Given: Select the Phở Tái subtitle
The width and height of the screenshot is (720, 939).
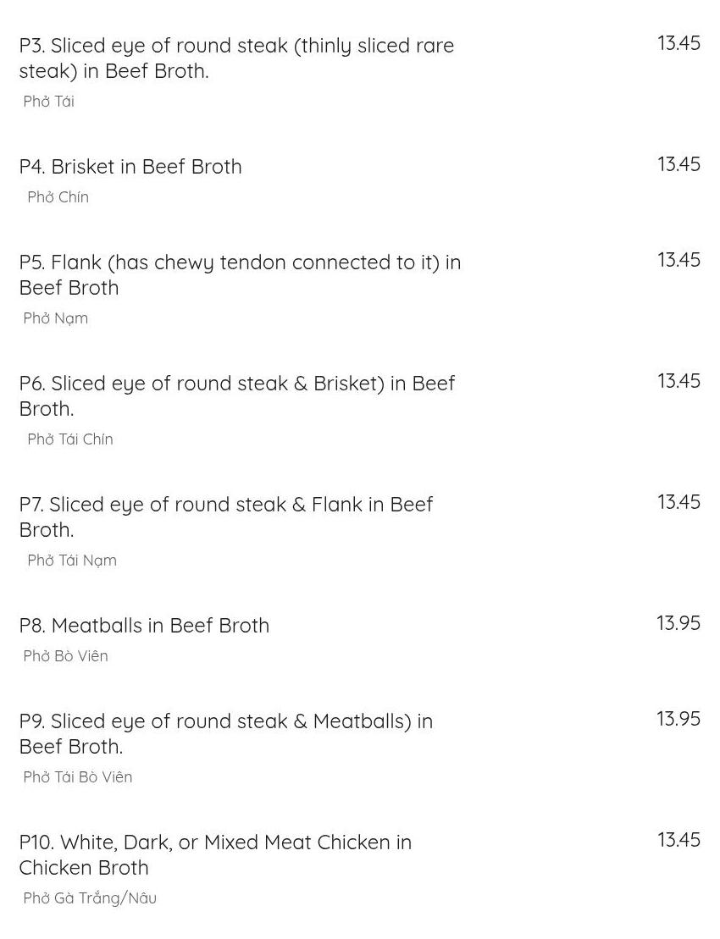Looking at the screenshot, I should point(48,102).
